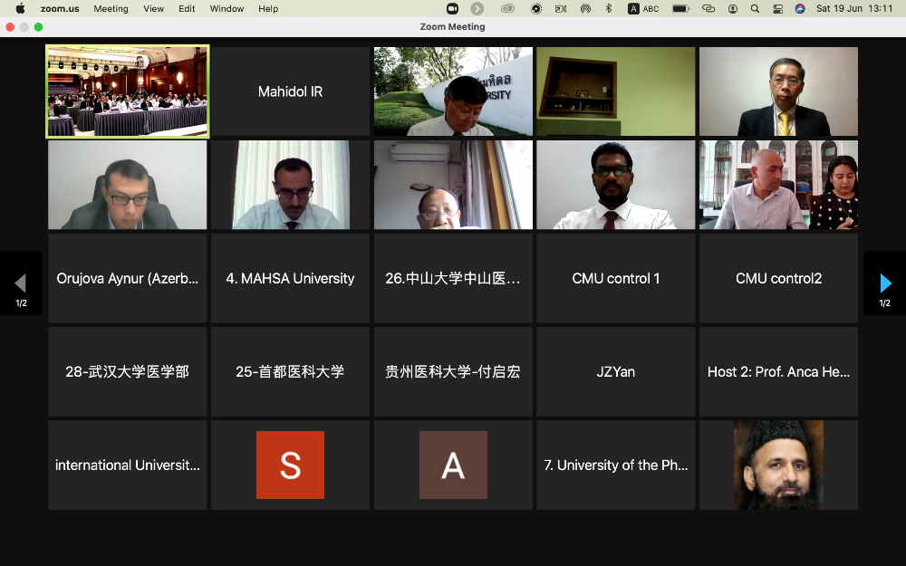Open the View menu
The width and height of the screenshot is (906, 566).
tap(154, 8)
